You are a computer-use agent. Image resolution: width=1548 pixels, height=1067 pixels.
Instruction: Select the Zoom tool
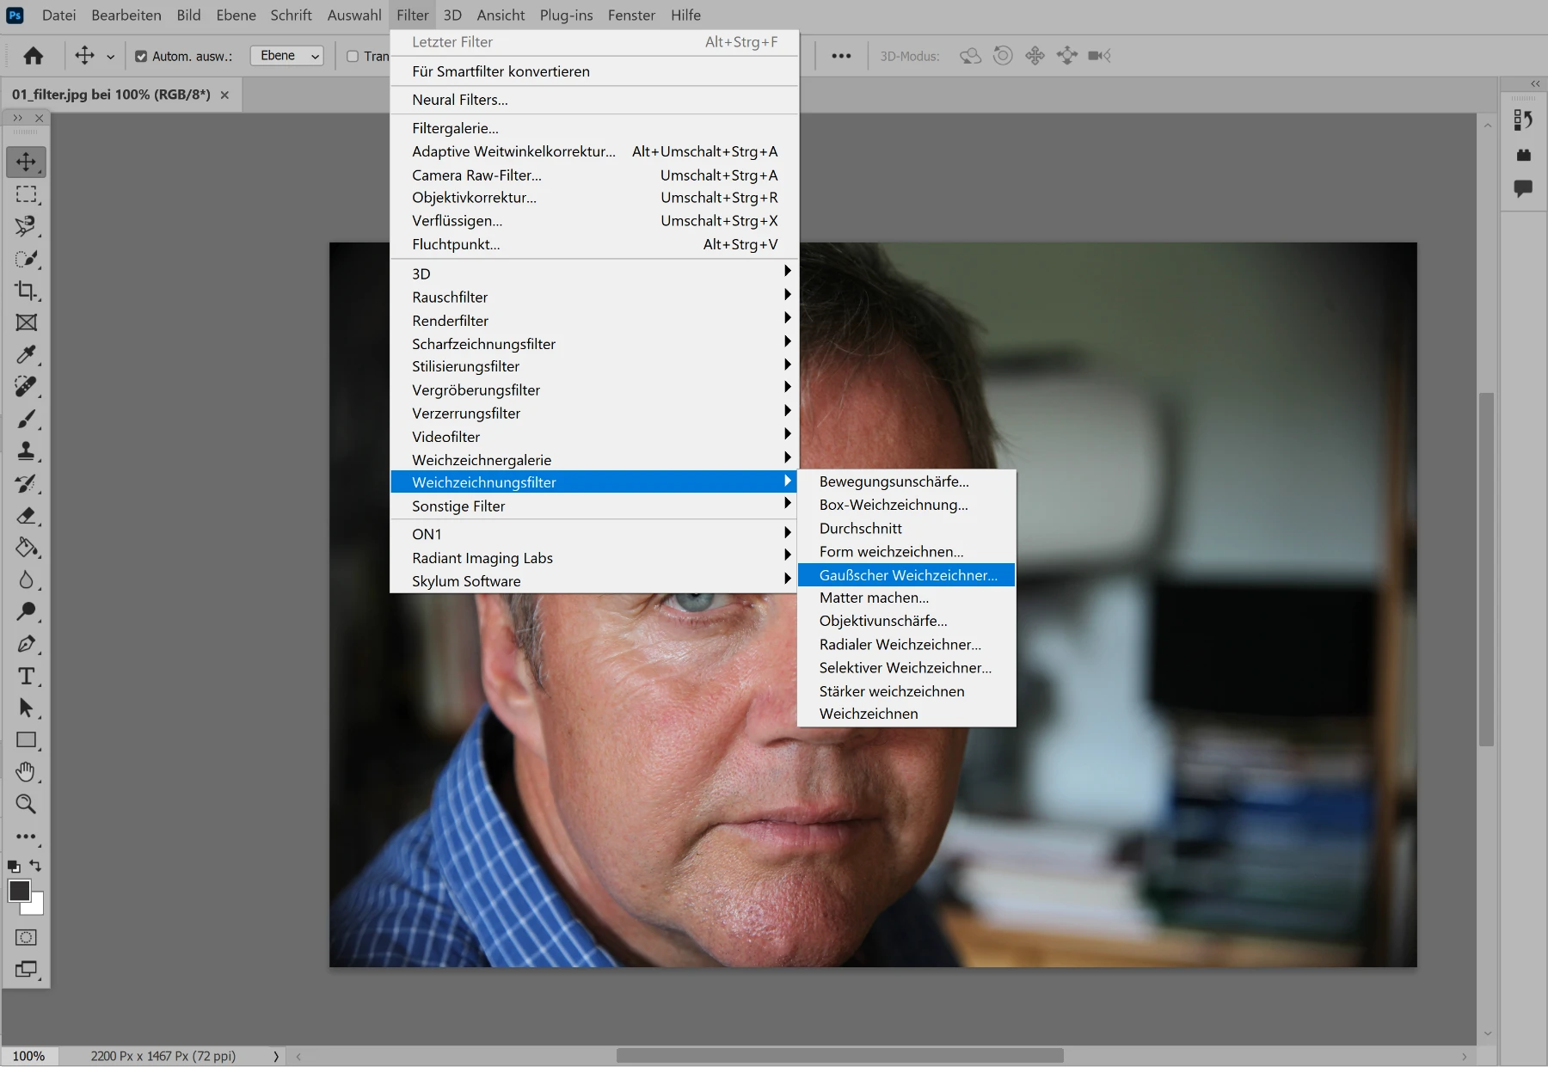coord(26,805)
